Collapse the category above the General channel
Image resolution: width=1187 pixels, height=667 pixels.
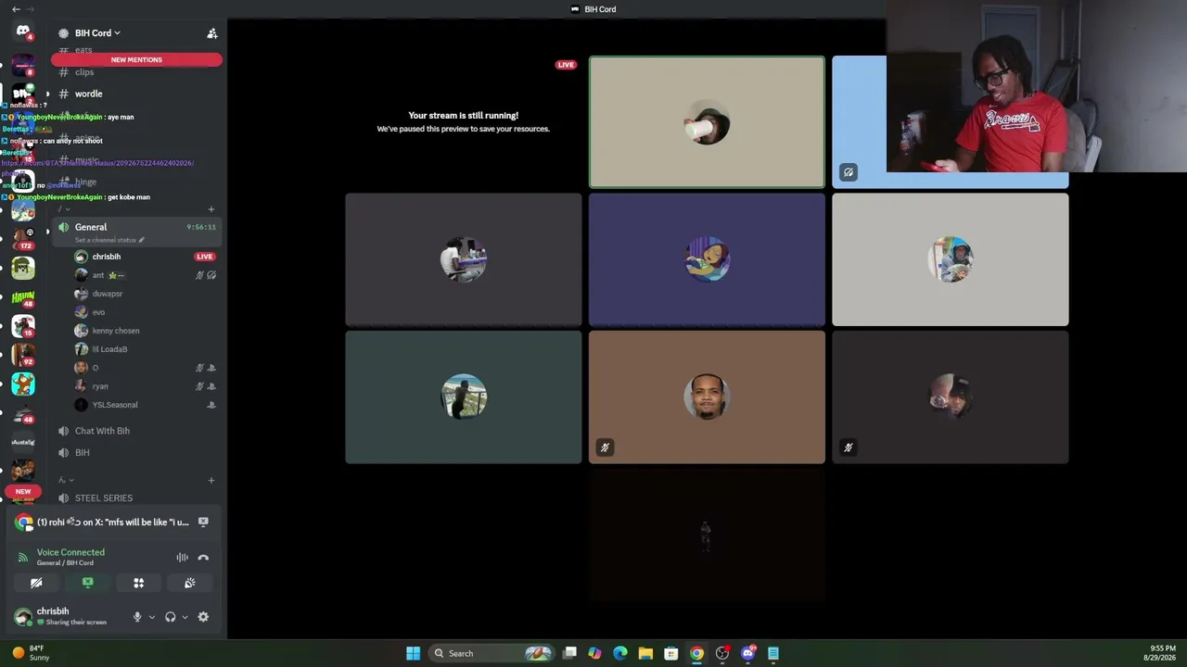[x=63, y=209]
